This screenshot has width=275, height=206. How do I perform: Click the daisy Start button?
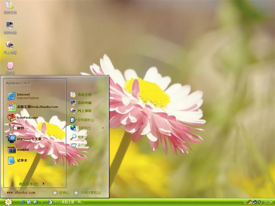pyautogui.click(x=8, y=202)
